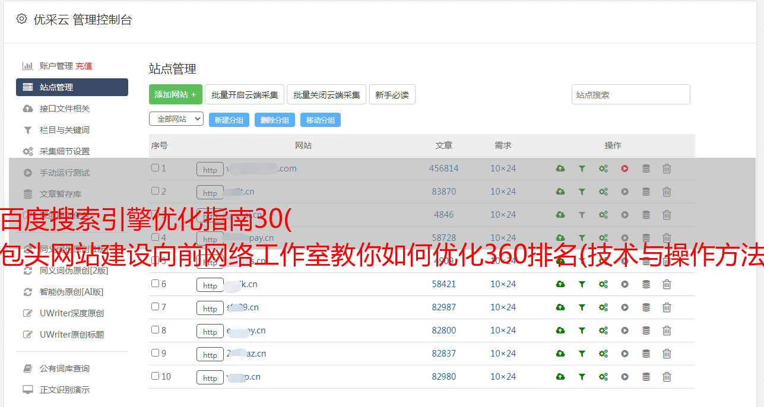This screenshot has height=407, width=764.
Task: Open 账户管理 in the sidebar
Action: [56, 66]
